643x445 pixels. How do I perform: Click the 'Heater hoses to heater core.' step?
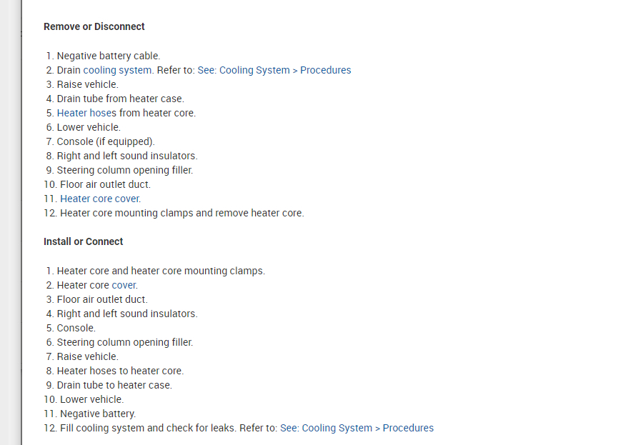[x=120, y=371]
